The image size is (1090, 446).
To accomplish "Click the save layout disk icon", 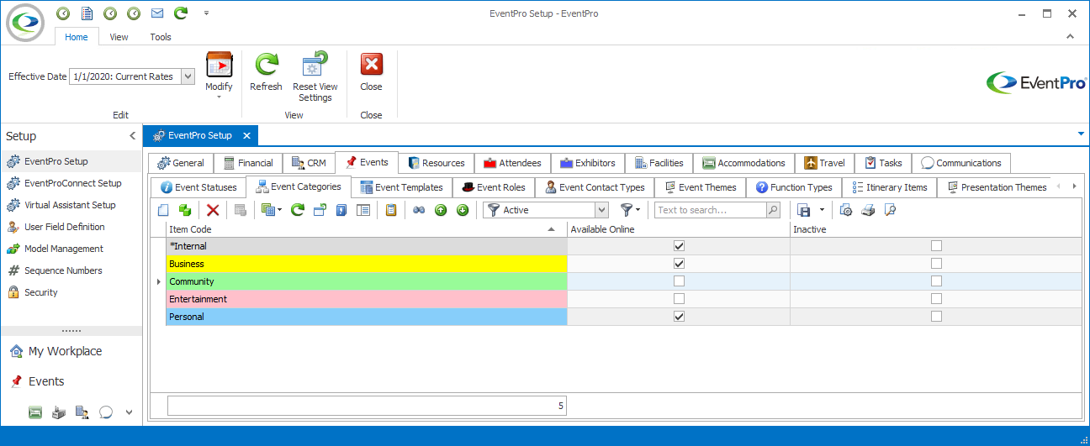I will (804, 210).
